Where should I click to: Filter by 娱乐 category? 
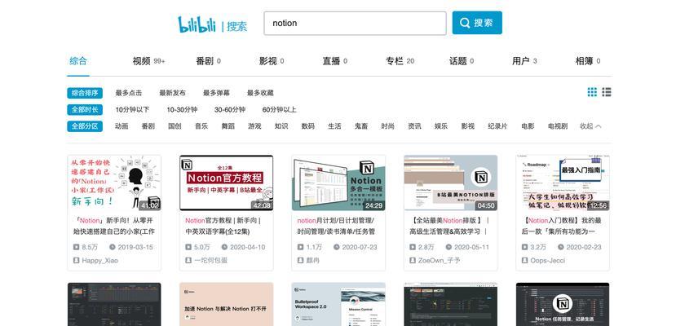[x=441, y=126]
